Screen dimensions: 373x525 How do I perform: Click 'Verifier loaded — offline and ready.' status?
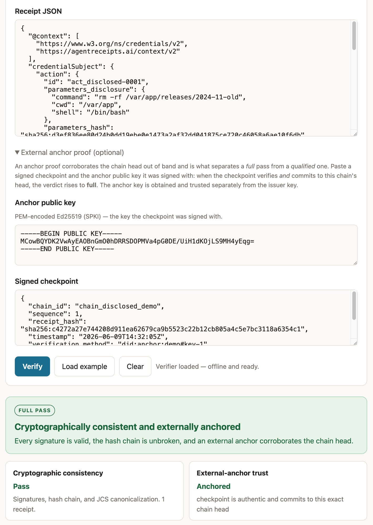(x=207, y=366)
